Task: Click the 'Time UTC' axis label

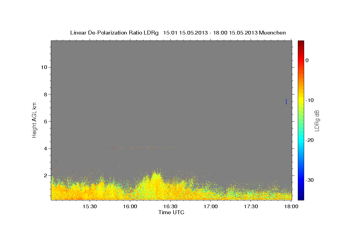Action: click(171, 212)
